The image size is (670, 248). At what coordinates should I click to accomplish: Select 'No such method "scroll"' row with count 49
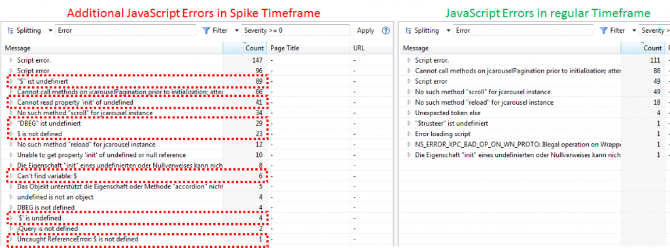[534, 92]
